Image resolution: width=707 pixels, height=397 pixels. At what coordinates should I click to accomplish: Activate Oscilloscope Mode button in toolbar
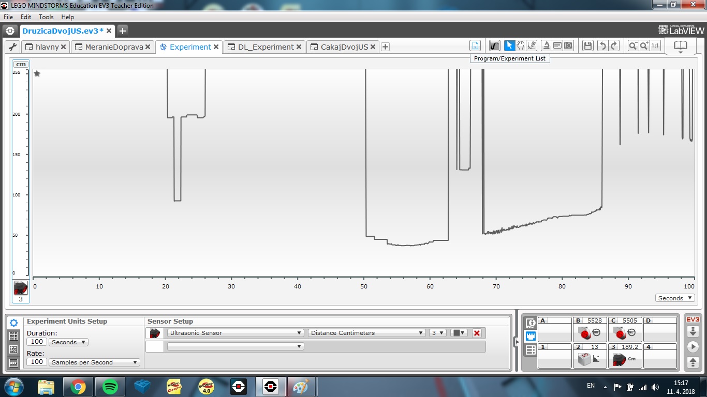[x=495, y=45]
